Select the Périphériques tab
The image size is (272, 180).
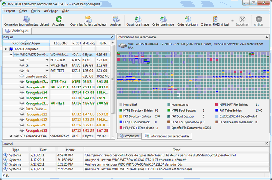tap(17, 31)
